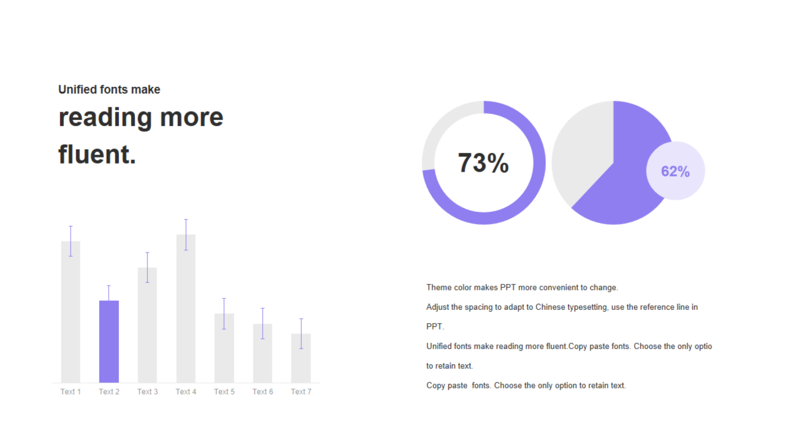Select the shortest bar above Text 7
This screenshot has width=785, height=441.
[x=301, y=358]
